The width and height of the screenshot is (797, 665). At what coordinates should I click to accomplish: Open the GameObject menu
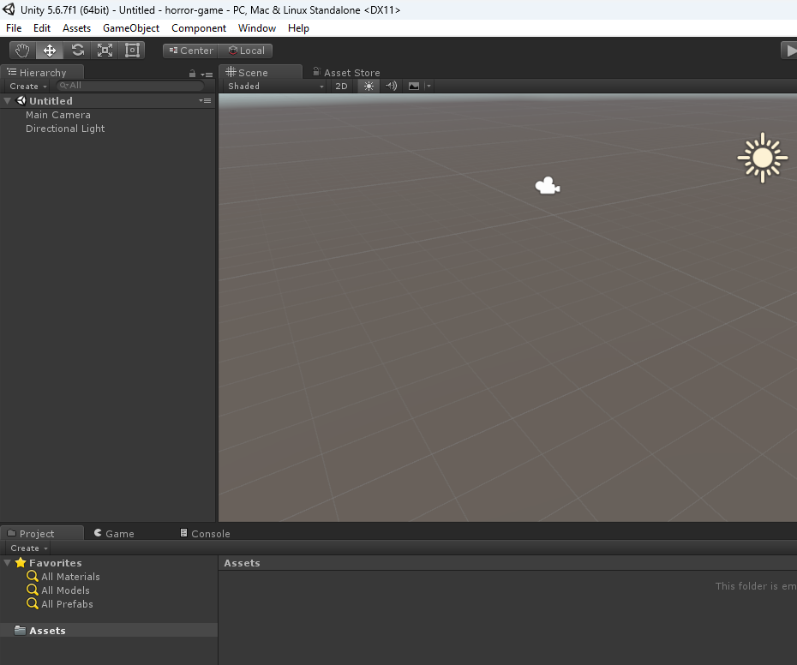(x=131, y=28)
